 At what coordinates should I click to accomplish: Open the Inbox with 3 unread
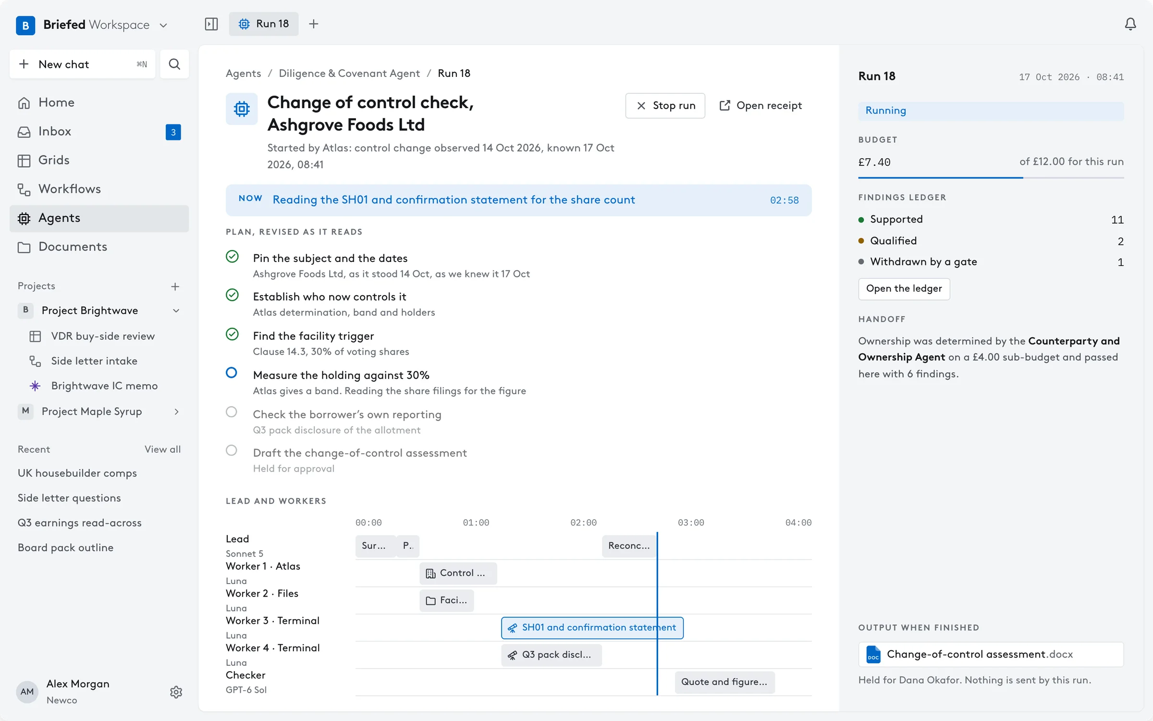(99, 131)
